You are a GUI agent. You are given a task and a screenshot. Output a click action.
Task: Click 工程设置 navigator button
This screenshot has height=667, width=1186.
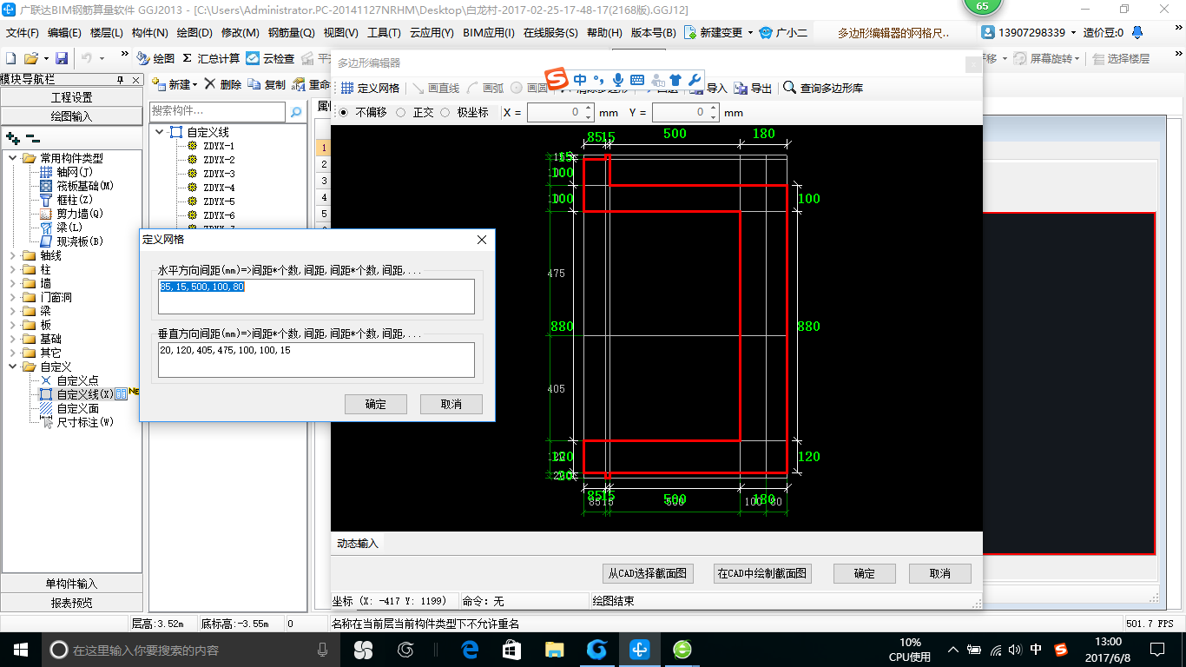(x=72, y=97)
